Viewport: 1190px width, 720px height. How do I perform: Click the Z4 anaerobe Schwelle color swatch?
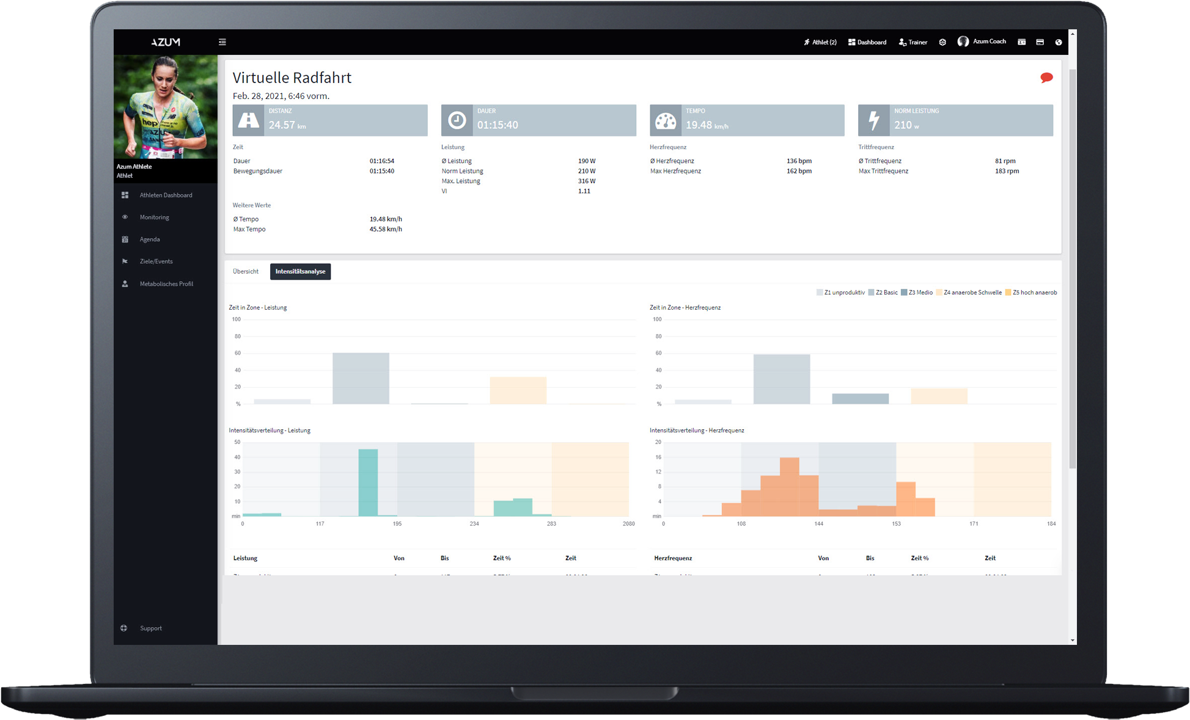pyautogui.click(x=939, y=293)
